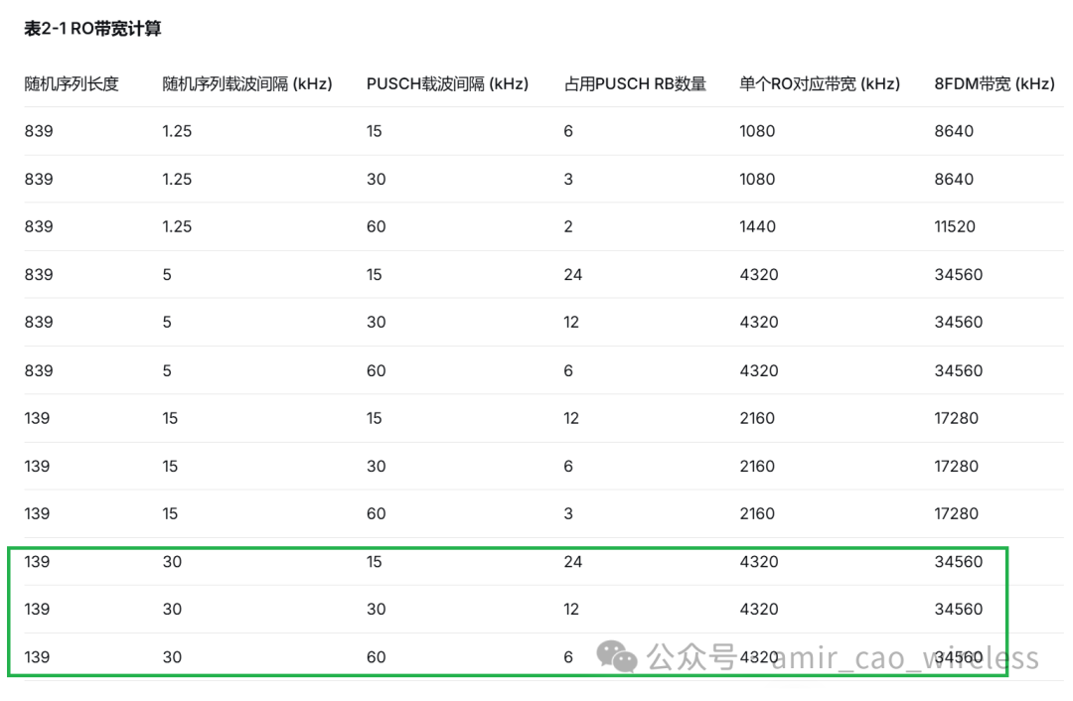Click the 2160 bandwidth cell in a 139 row

(757, 418)
